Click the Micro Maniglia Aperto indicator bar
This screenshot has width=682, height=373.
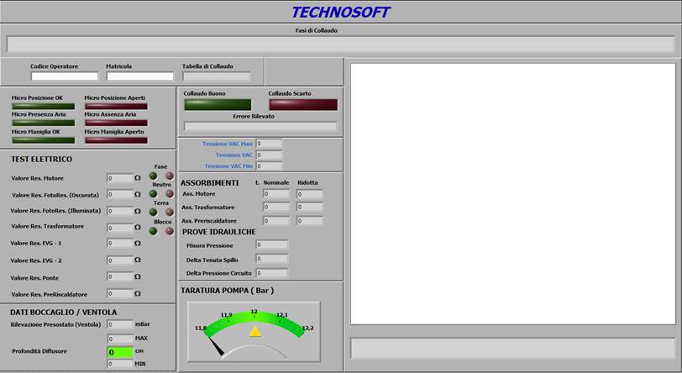coord(116,139)
